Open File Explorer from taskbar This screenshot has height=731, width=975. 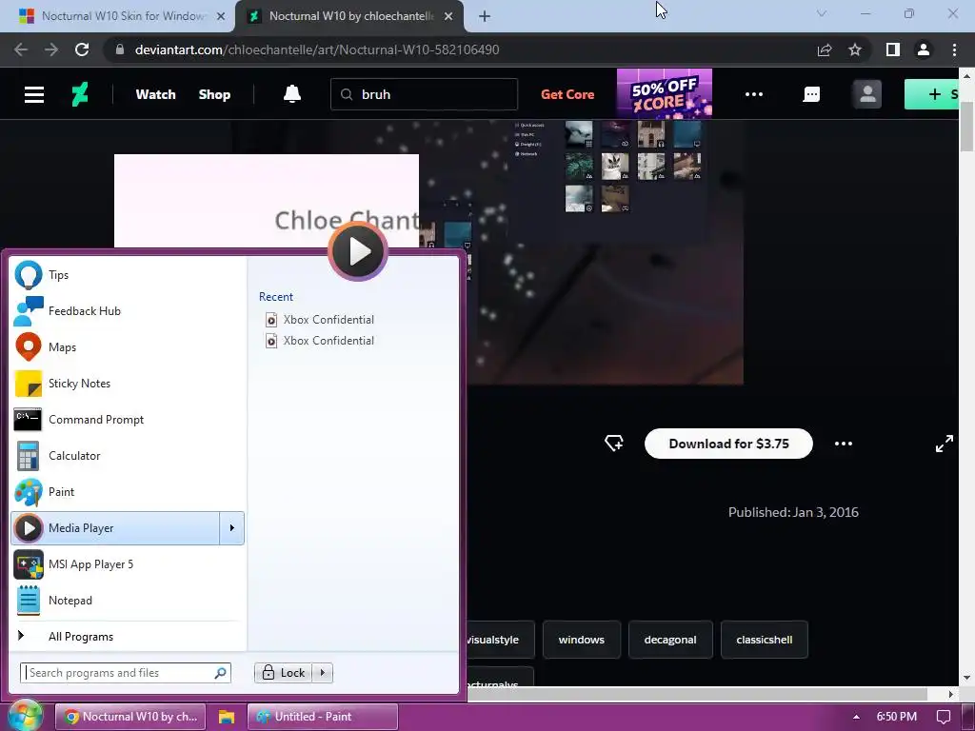[227, 717]
